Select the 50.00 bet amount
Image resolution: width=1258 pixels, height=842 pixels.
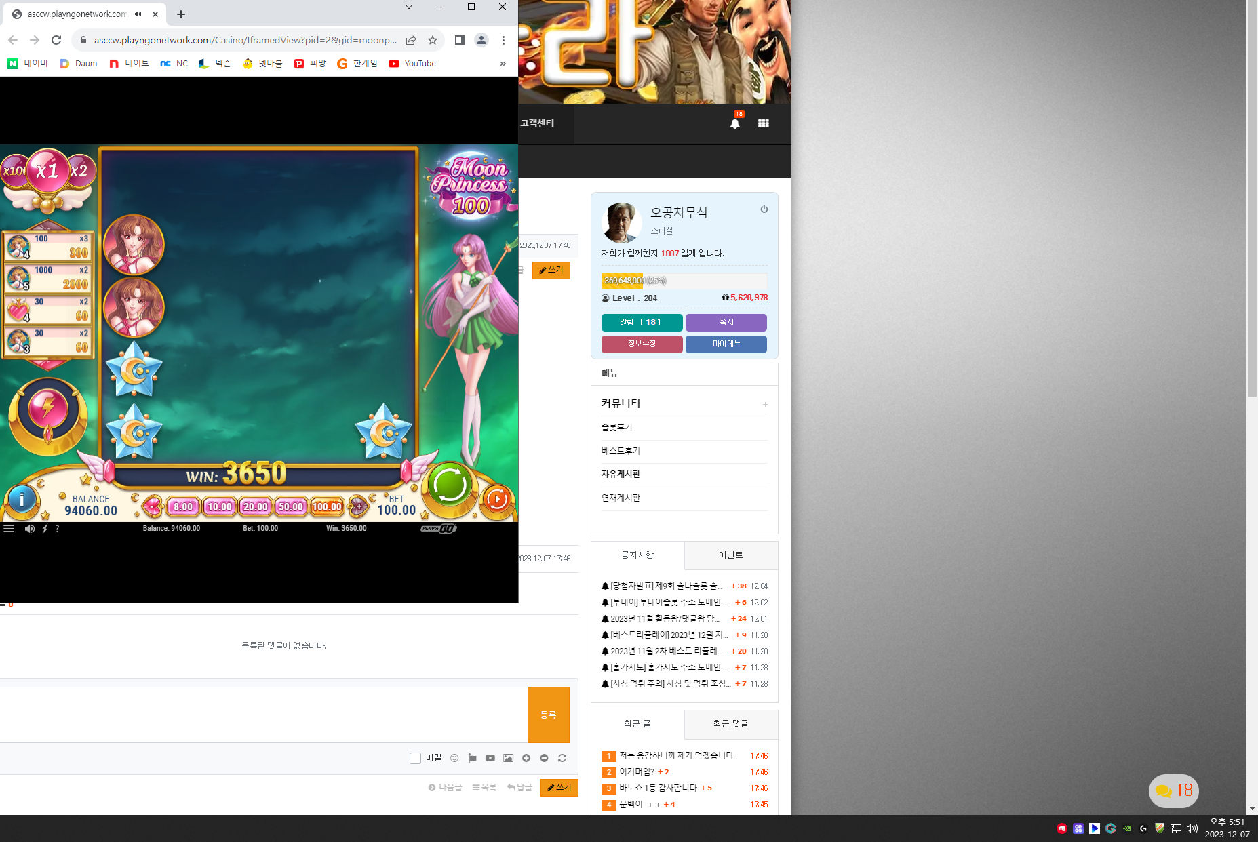(x=290, y=506)
